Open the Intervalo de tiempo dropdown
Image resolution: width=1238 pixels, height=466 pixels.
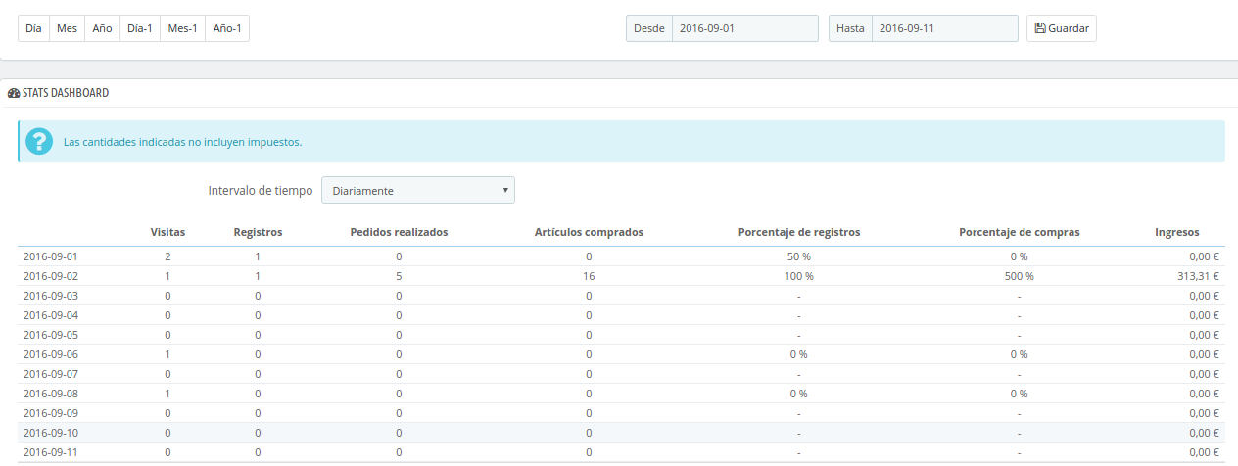pos(418,190)
